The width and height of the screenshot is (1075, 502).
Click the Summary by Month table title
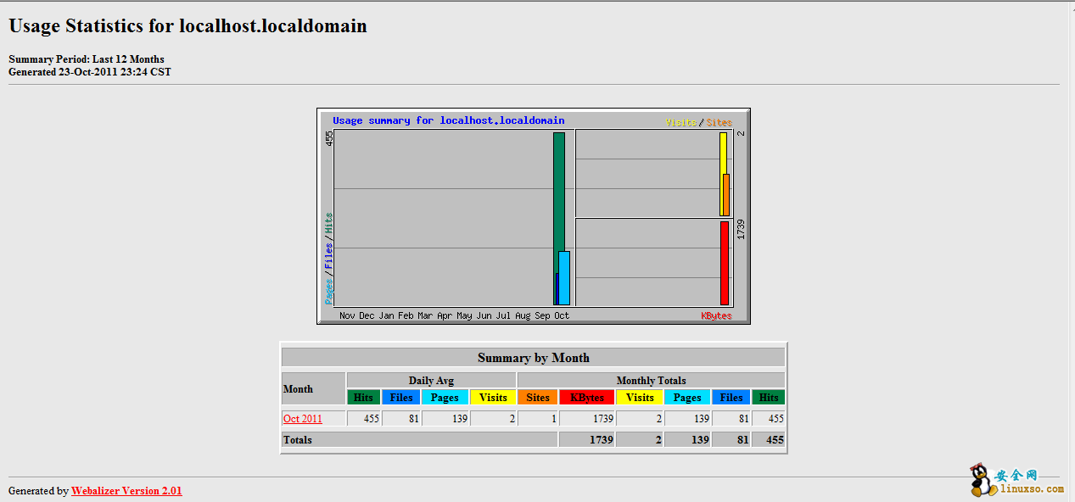(533, 358)
